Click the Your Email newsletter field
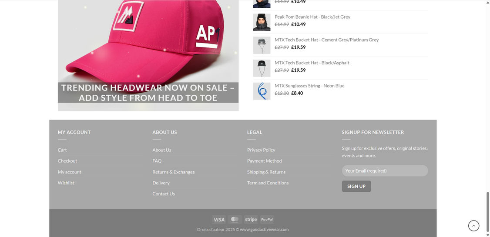This screenshot has height=237, width=490. (x=385, y=171)
